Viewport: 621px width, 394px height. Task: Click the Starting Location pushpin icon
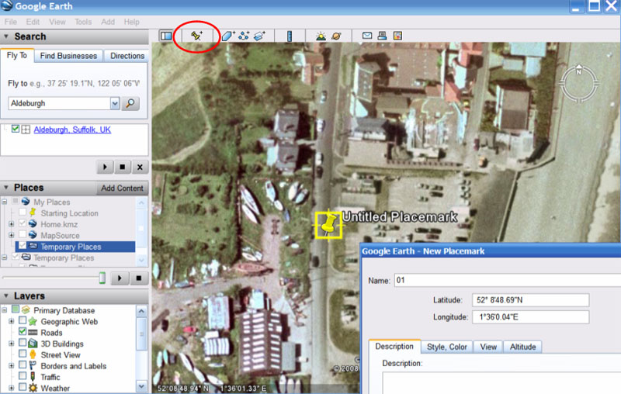33,213
